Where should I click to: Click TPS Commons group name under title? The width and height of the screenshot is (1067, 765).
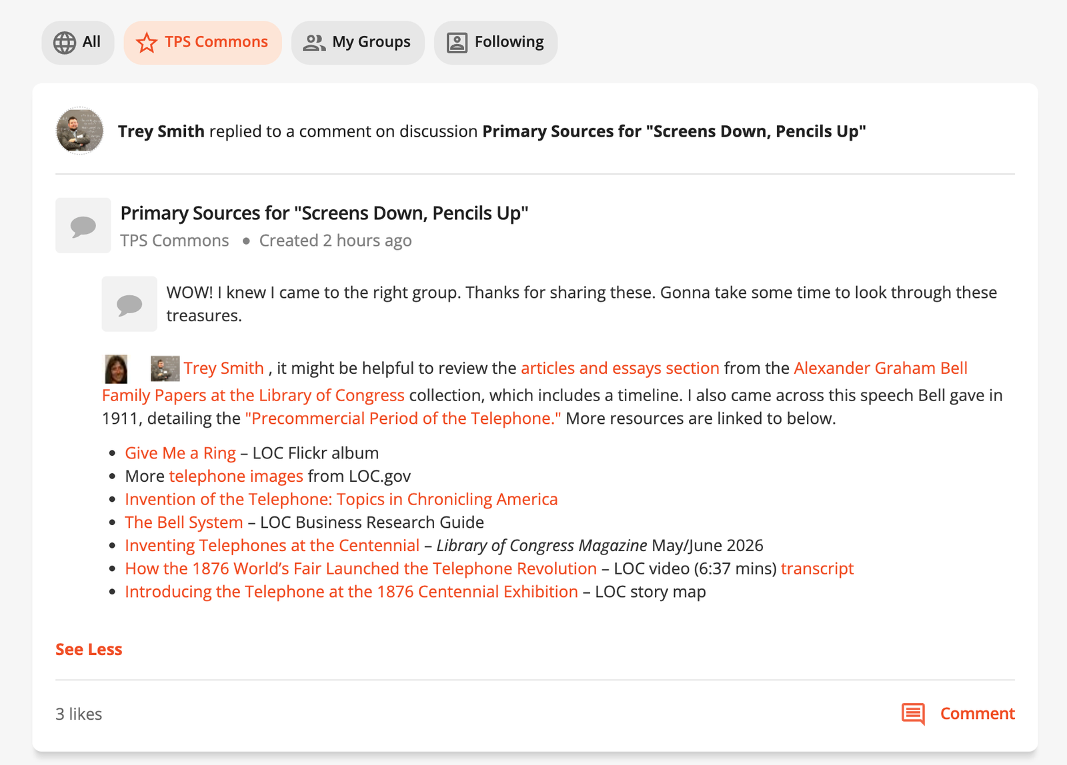tap(175, 241)
